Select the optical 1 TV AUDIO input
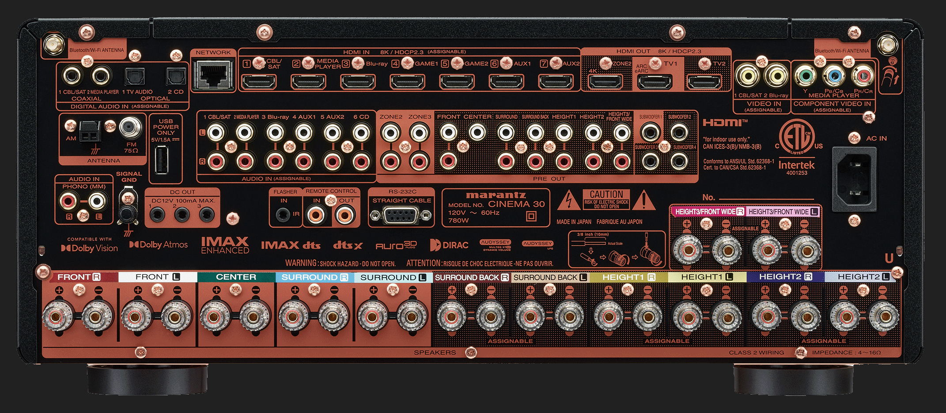The image size is (946, 413). pos(134,76)
